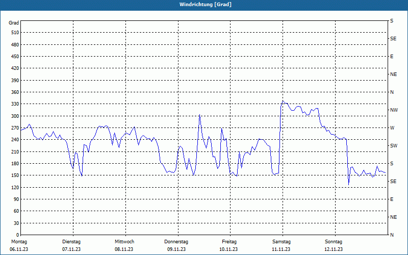Click the chart title Windrichtung [Grad]
The image size is (408, 255).
(206, 5)
